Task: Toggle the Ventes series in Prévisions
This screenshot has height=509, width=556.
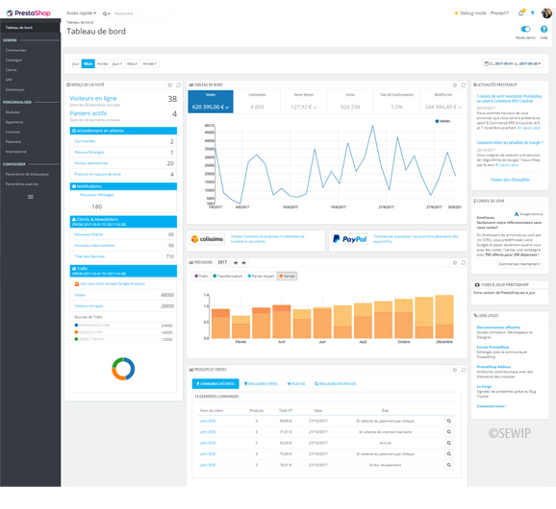Action: [288, 276]
